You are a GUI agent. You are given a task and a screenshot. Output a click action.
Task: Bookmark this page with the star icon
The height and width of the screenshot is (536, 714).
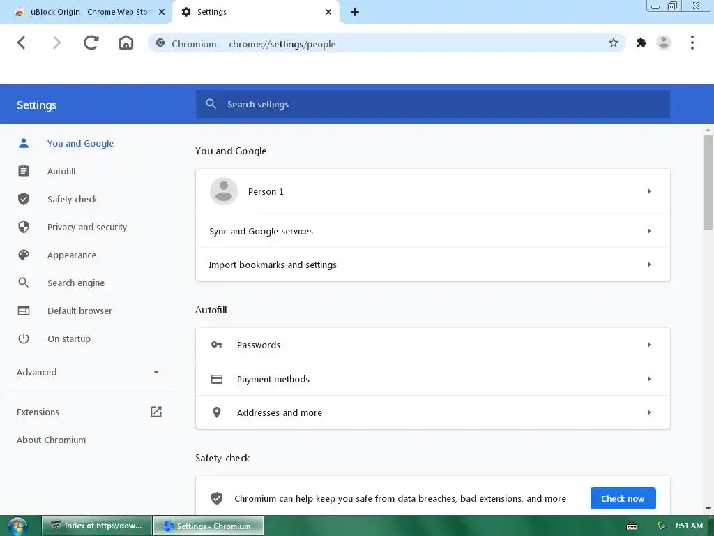[x=614, y=43]
